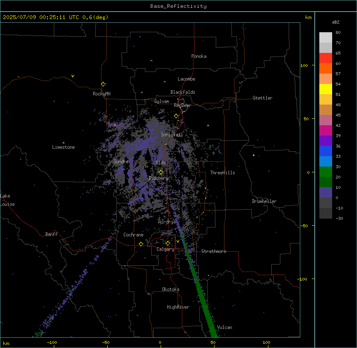The width and height of the screenshot is (357, 348).
Task: Click the Lake Louise label
Action: click(7, 200)
